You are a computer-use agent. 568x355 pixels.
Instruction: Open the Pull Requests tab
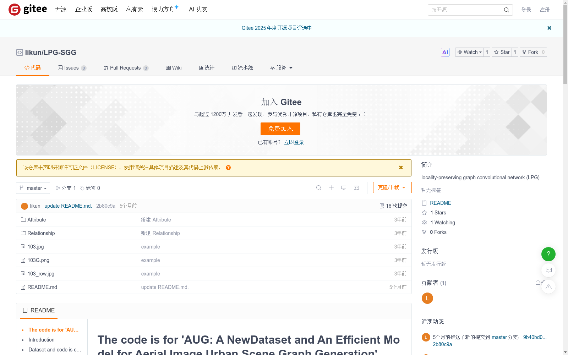tap(126, 68)
